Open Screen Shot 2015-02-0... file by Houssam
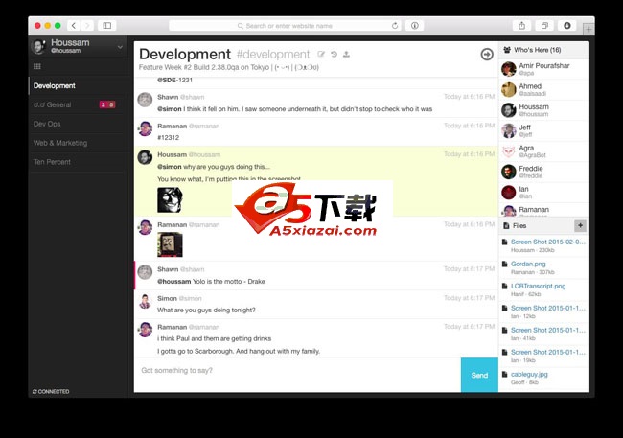This screenshot has height=438, width=623. coord(548,242)
